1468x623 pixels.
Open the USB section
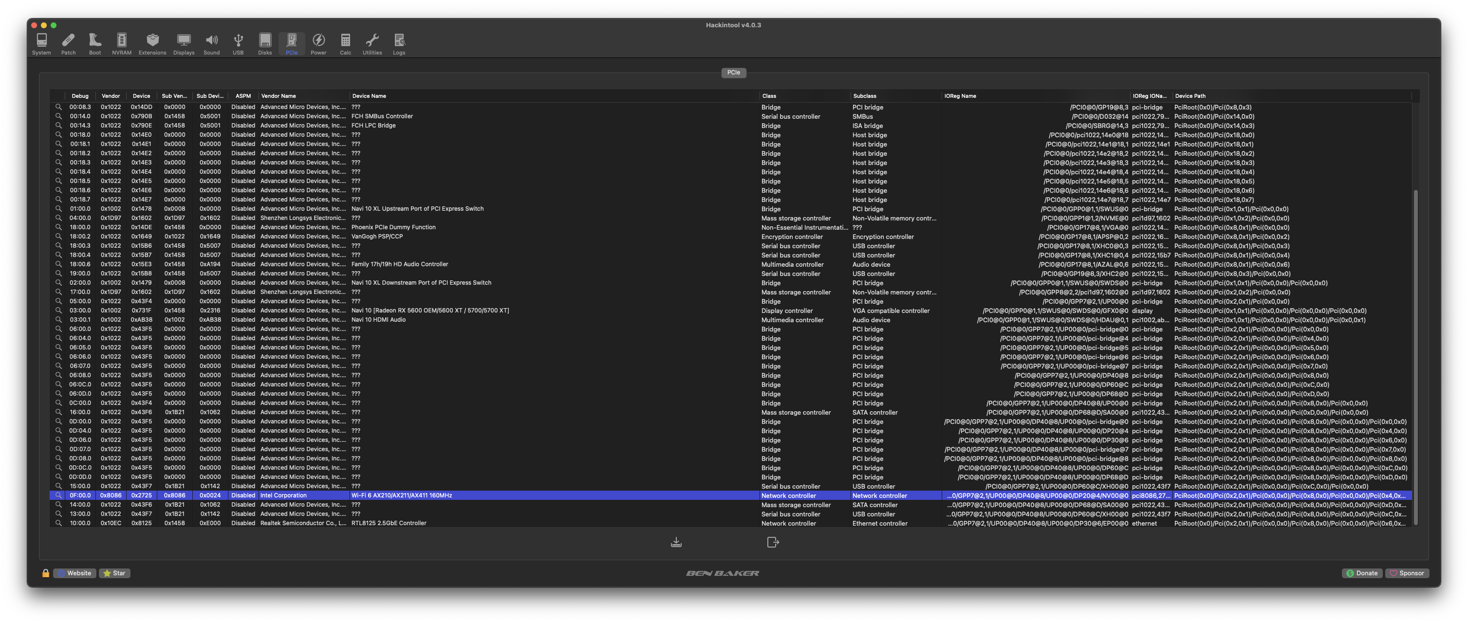pos(238,44)
